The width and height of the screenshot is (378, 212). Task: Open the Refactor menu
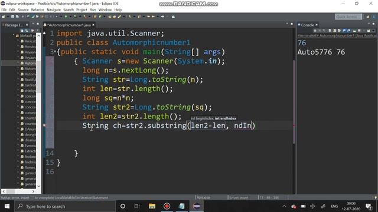point(37,9)
